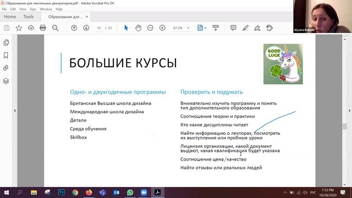Print the document
This screenshot has width=352, height=198.
pos(43,28)
